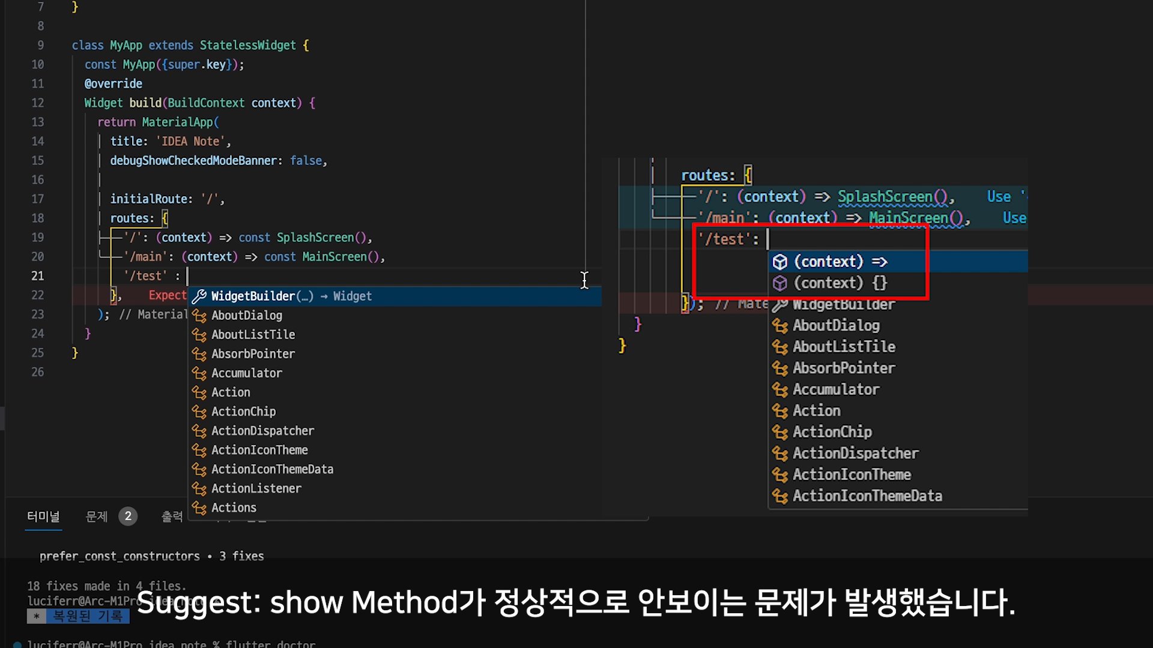Select ActionListener from autocomplete list
1153x648 pixels.
(x=256, y=488)
